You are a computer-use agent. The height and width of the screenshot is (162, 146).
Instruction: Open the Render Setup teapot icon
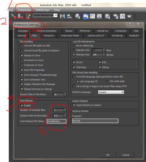(x=116, y=16)
